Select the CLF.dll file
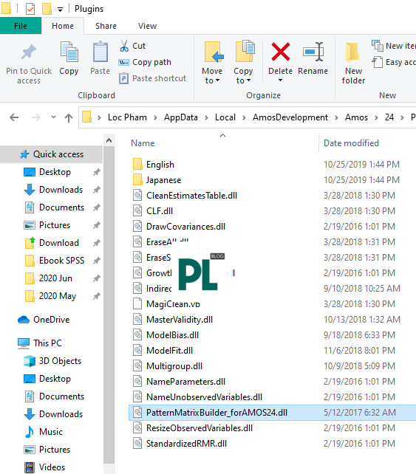 point(160,211)
